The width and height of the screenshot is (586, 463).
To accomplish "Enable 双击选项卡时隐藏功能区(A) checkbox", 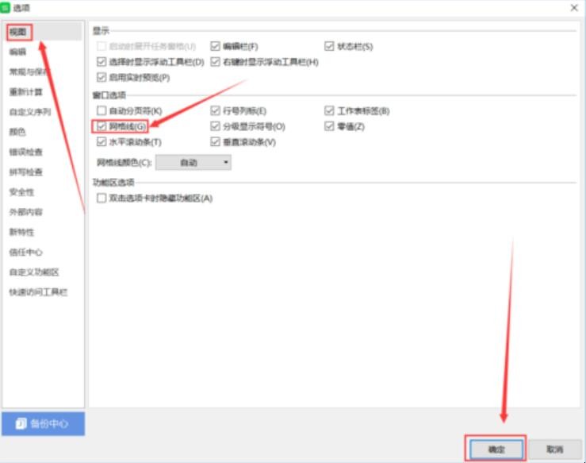I will (x=101, y=198).
